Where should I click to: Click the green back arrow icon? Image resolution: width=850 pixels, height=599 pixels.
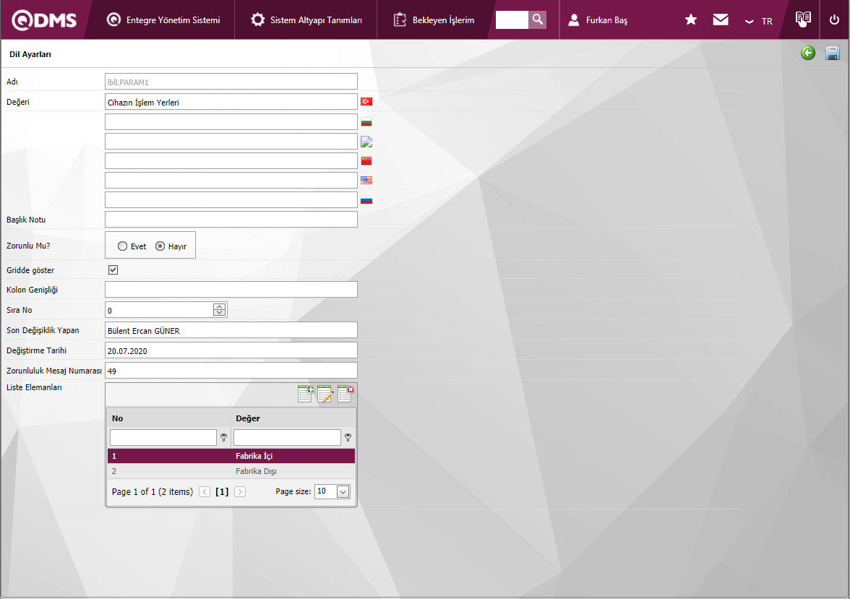[808, 53]
